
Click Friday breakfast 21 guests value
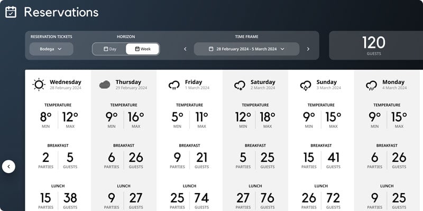202,157
